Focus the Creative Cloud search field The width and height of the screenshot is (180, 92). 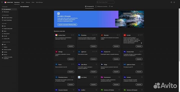(x=105, y=2)
